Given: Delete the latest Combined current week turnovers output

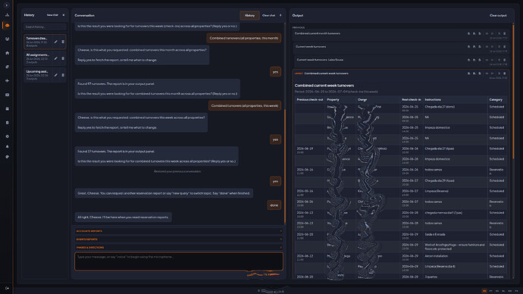Looking at the screenshot, I should pos(504,73).
